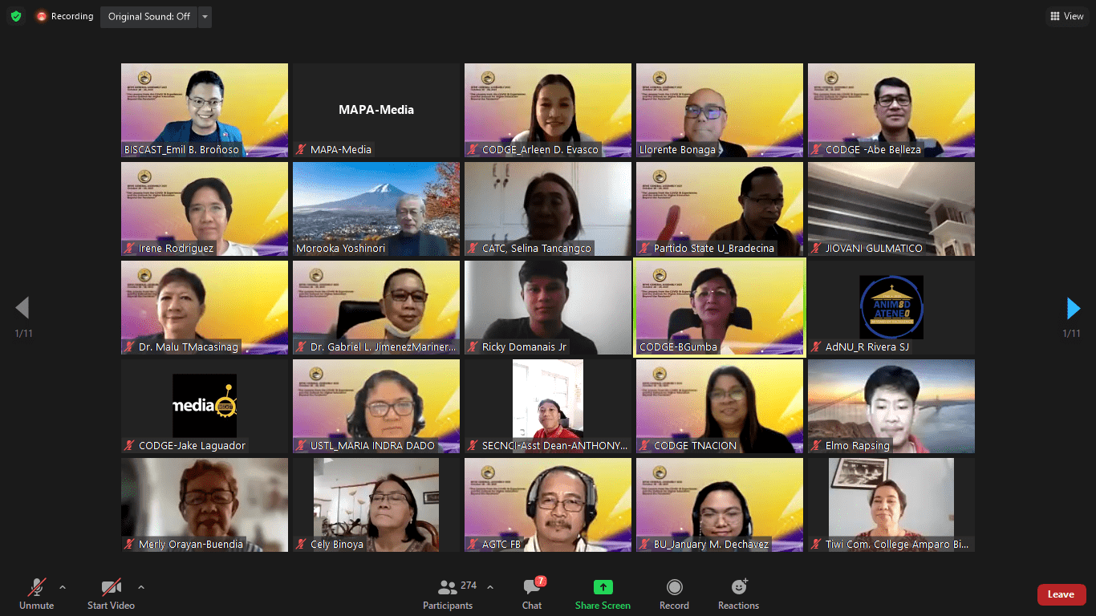Click the red Leave button
The image size is (1096, 616).
pyautogui.click(x=1061, y=594)
